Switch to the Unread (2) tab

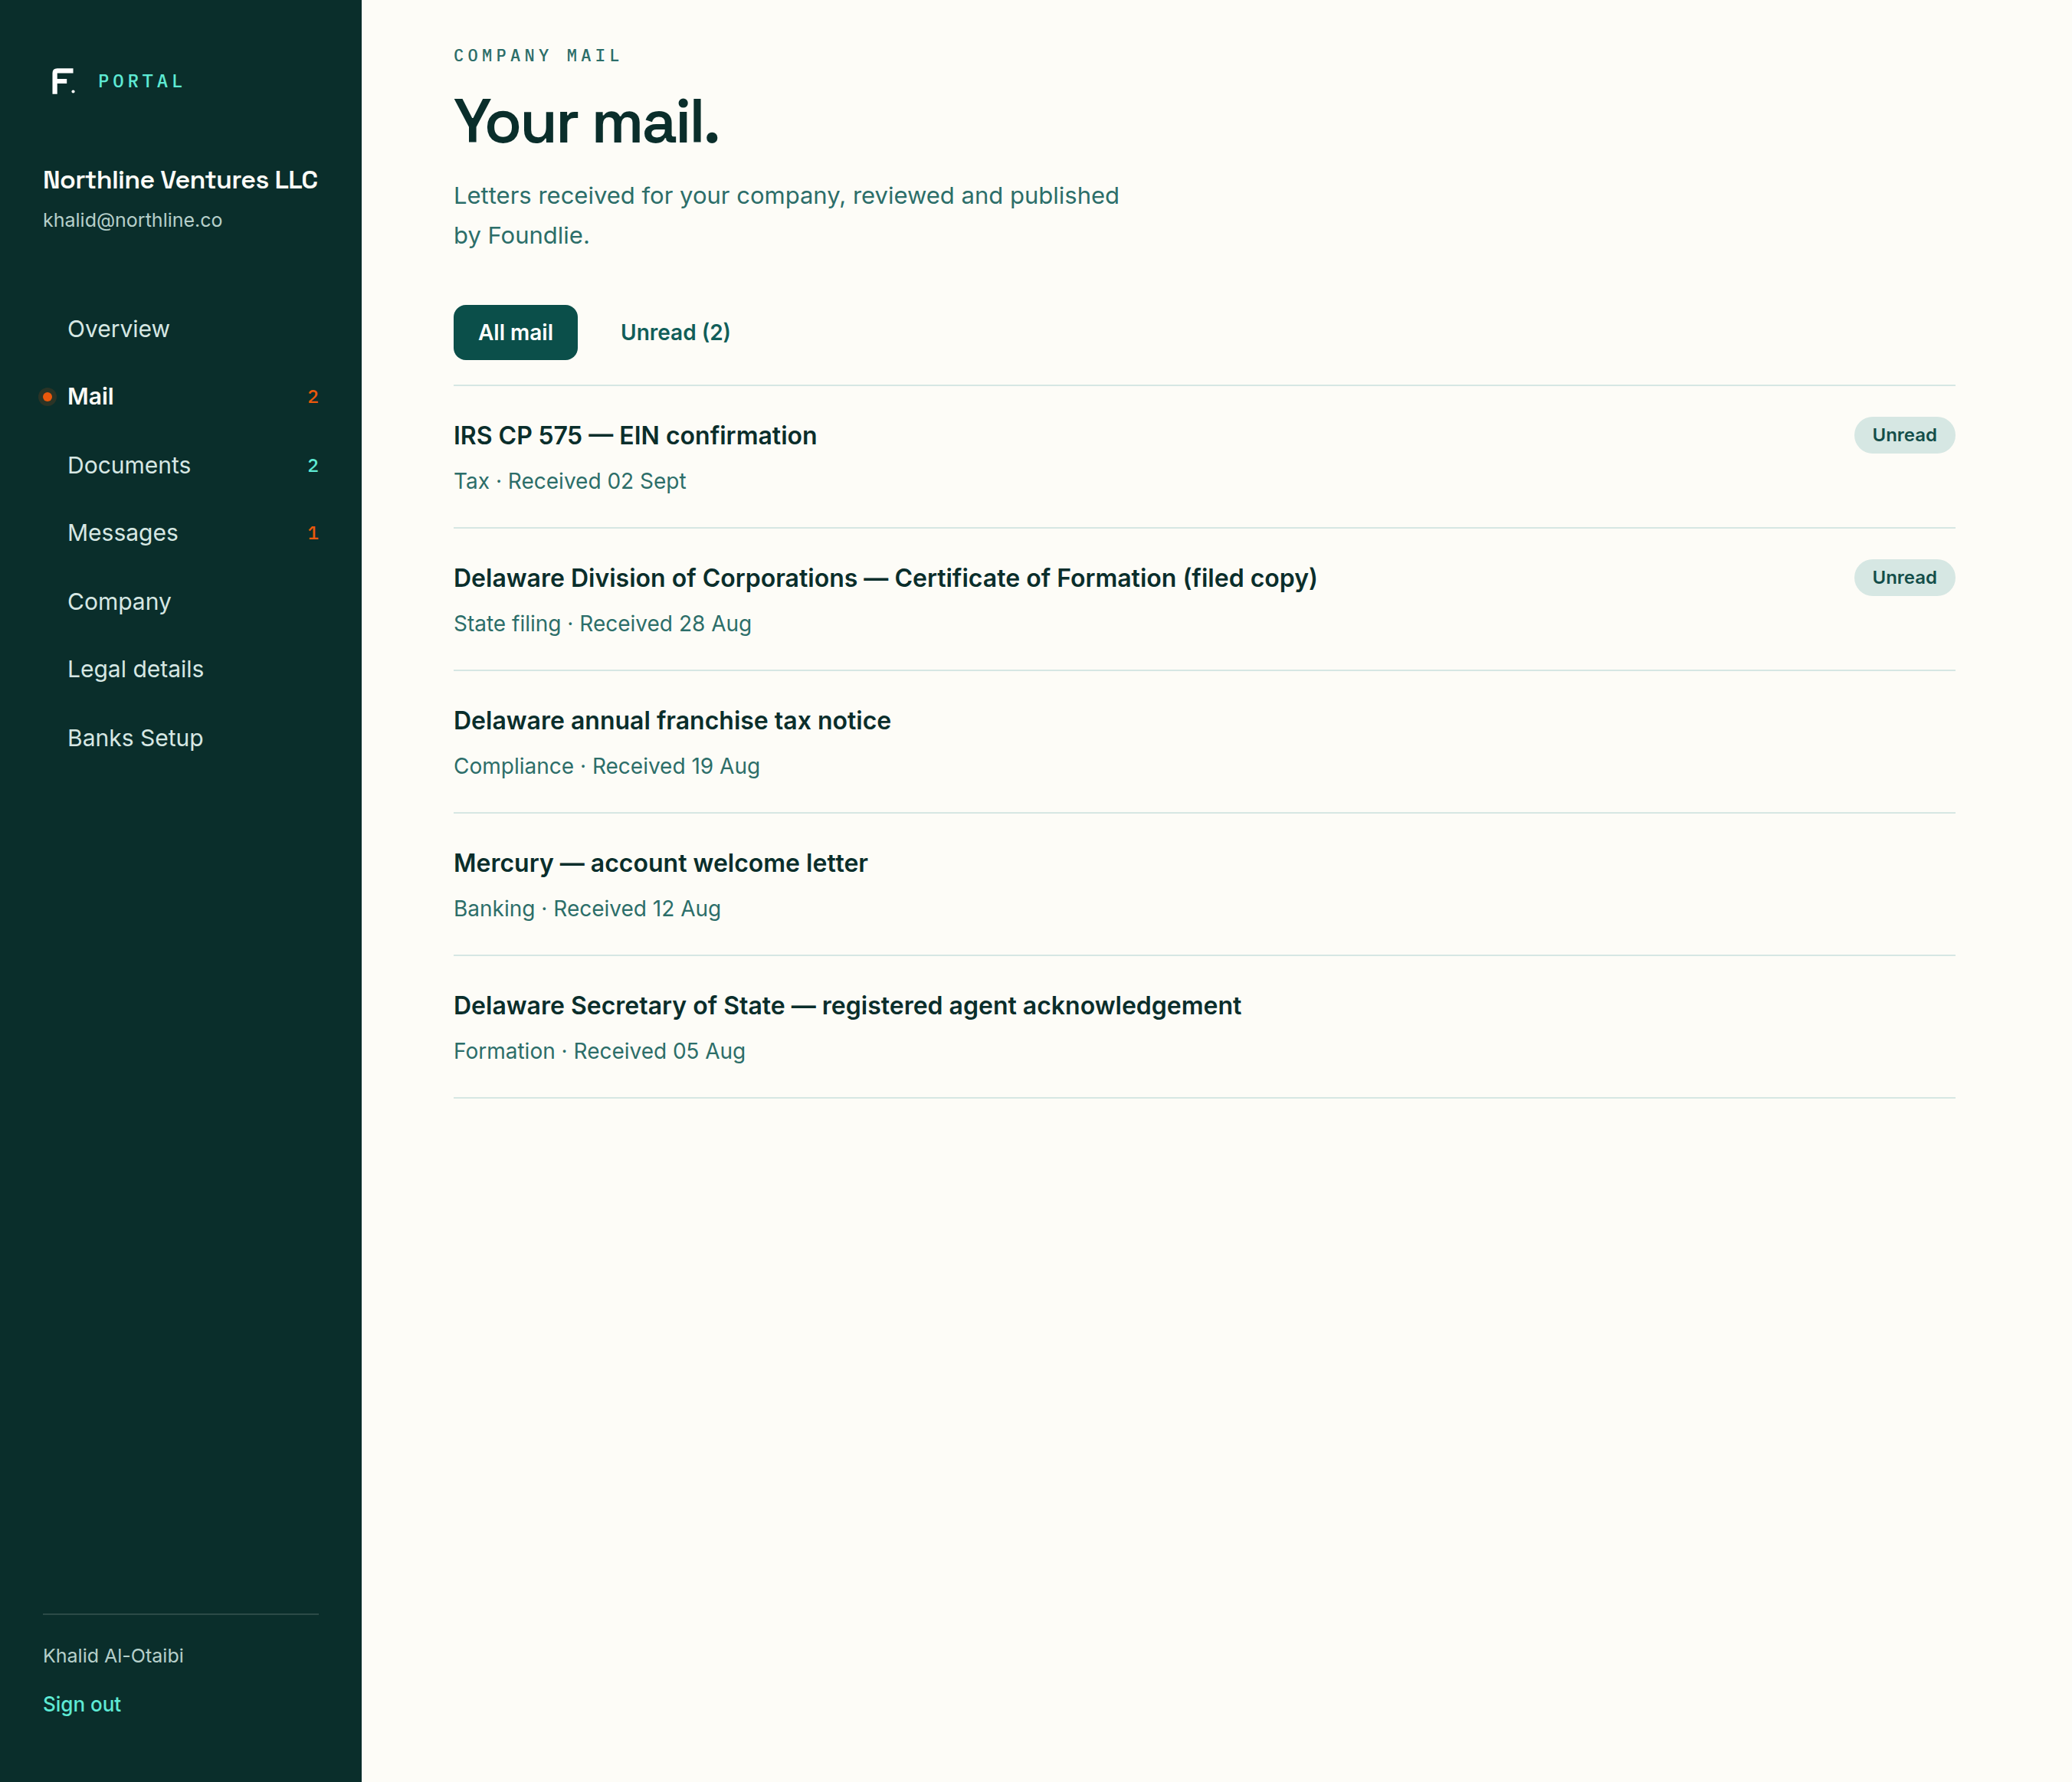tap(675, 332)
